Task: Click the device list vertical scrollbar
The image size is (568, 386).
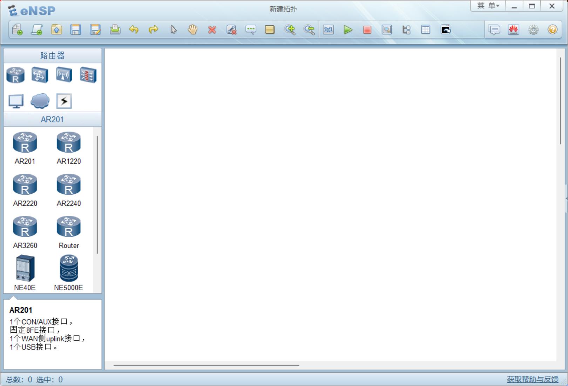Action: pos(97,195)
